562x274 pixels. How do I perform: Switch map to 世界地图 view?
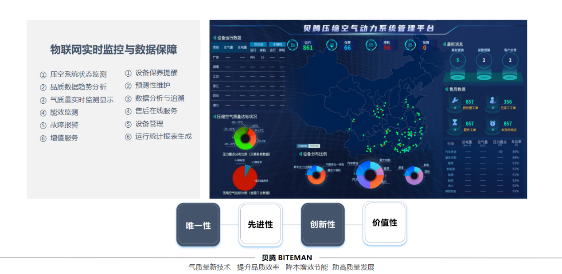coord(314,145)
